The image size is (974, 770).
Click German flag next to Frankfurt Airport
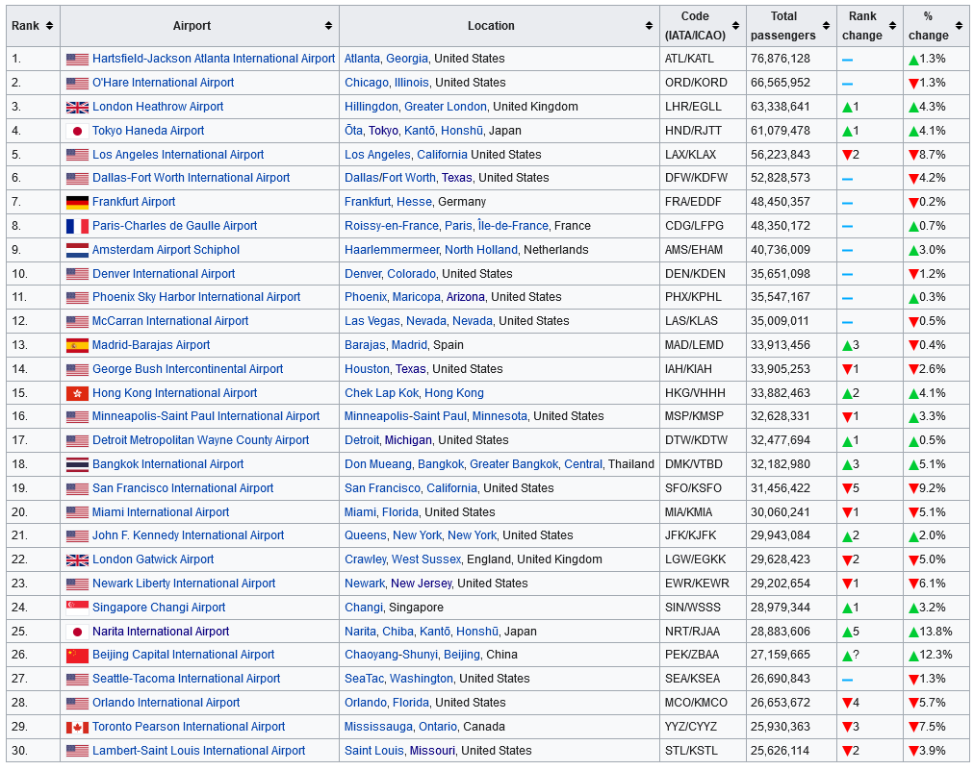(77, 202)
